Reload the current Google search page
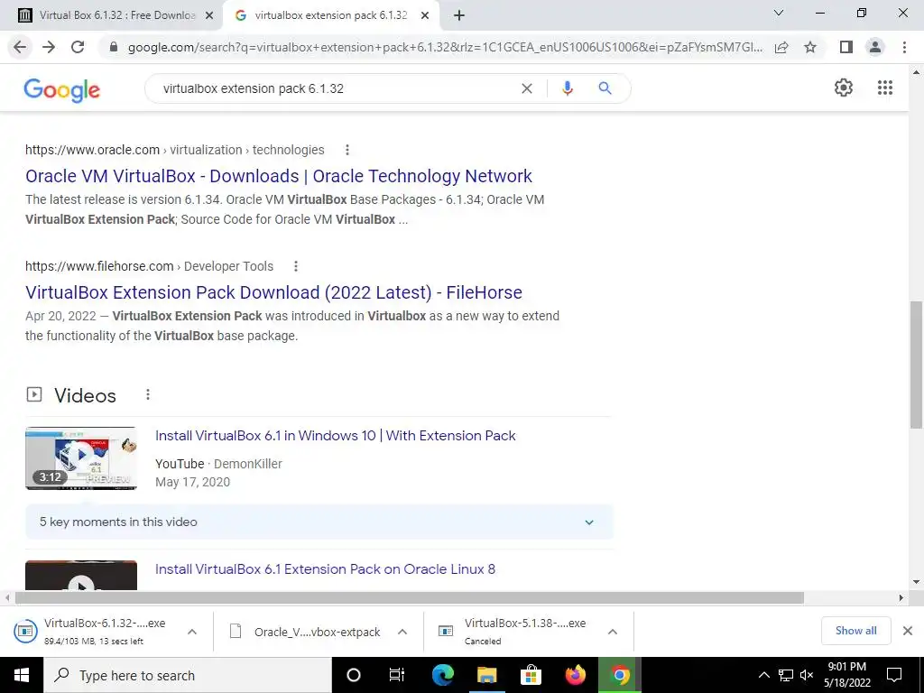 click(78, 47)
